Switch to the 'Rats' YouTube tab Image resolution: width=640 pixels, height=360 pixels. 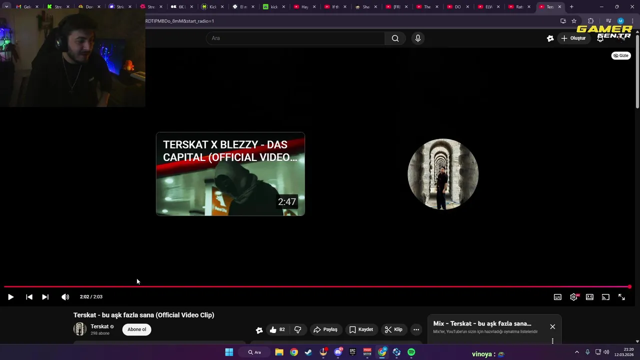(519, 7)
